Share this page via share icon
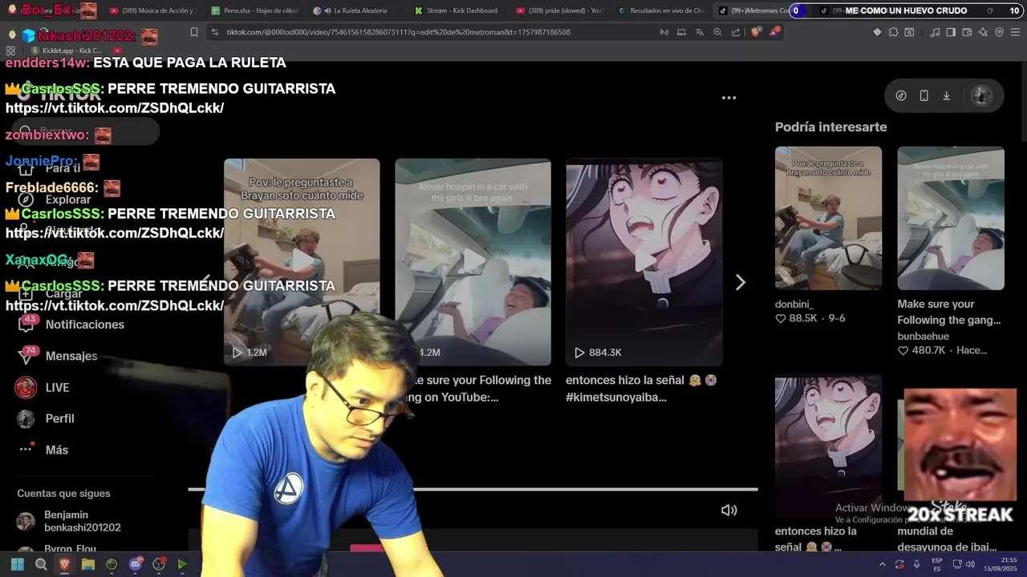This screenshot has height=577, width=1027. point(736,32)
